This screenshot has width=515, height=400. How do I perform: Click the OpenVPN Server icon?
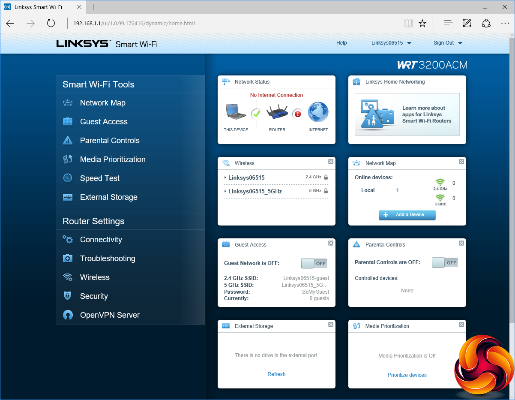tap(68, 315)
